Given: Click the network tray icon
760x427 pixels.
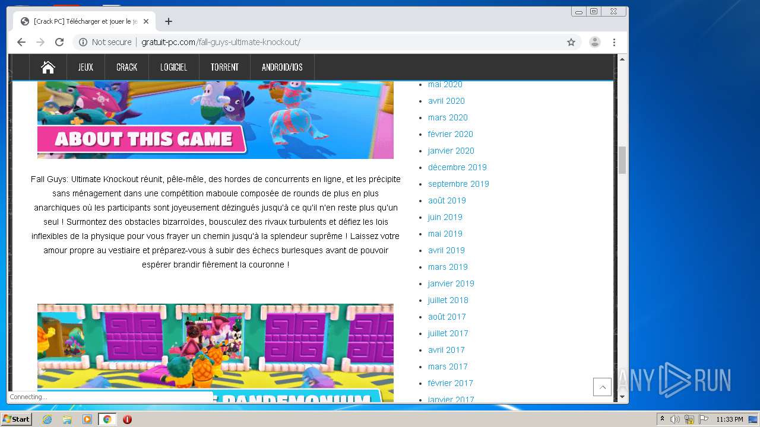Looking at the screenshot, I should (689, 419).
